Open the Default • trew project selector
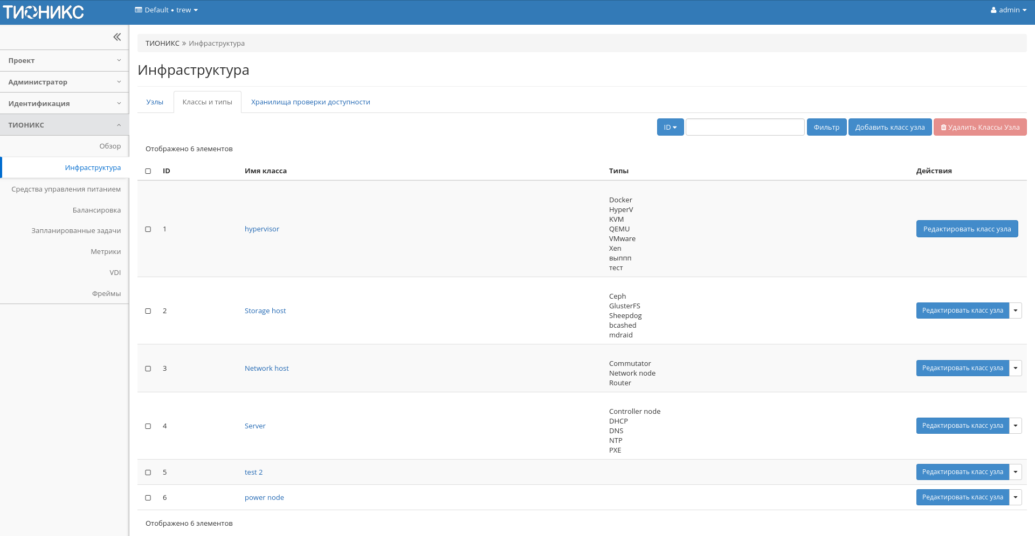Viewport: 1035px width, 536px height. click(x=166, y=10)
